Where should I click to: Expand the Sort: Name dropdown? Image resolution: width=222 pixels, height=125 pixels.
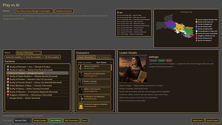(104, 62)
